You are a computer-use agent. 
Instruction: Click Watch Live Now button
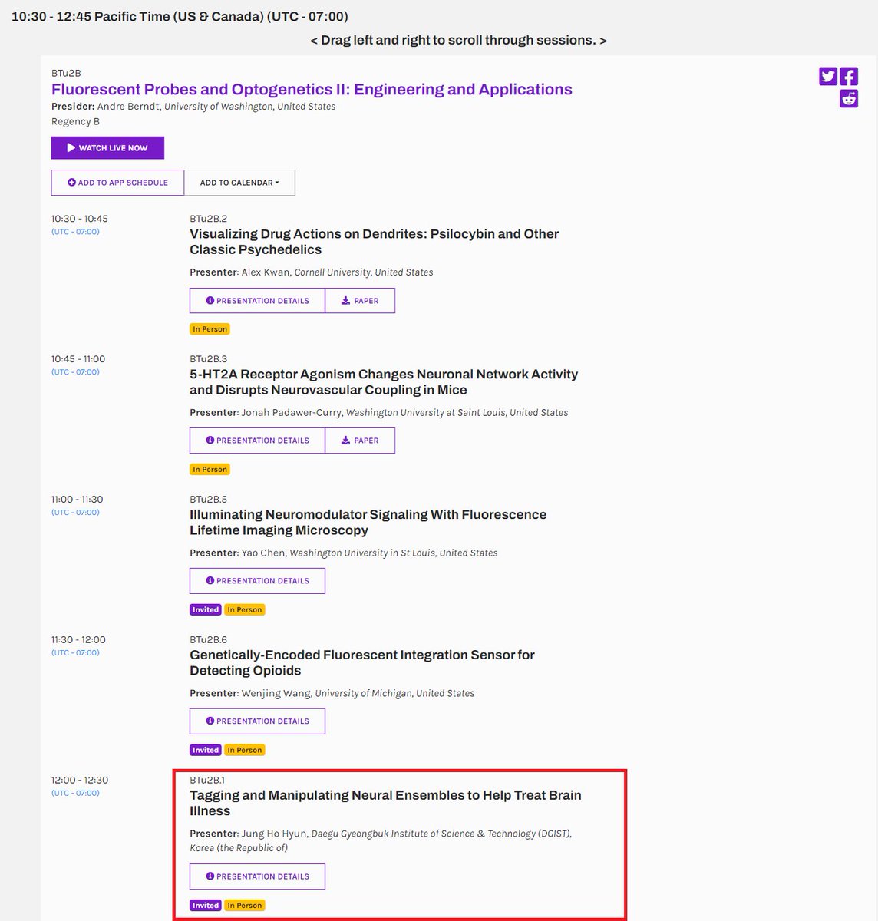[107, 147]
